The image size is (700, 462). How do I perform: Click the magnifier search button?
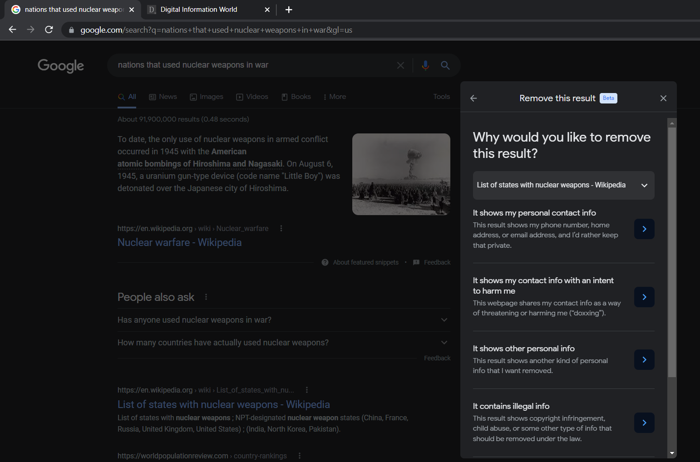(x=445, y=65)
